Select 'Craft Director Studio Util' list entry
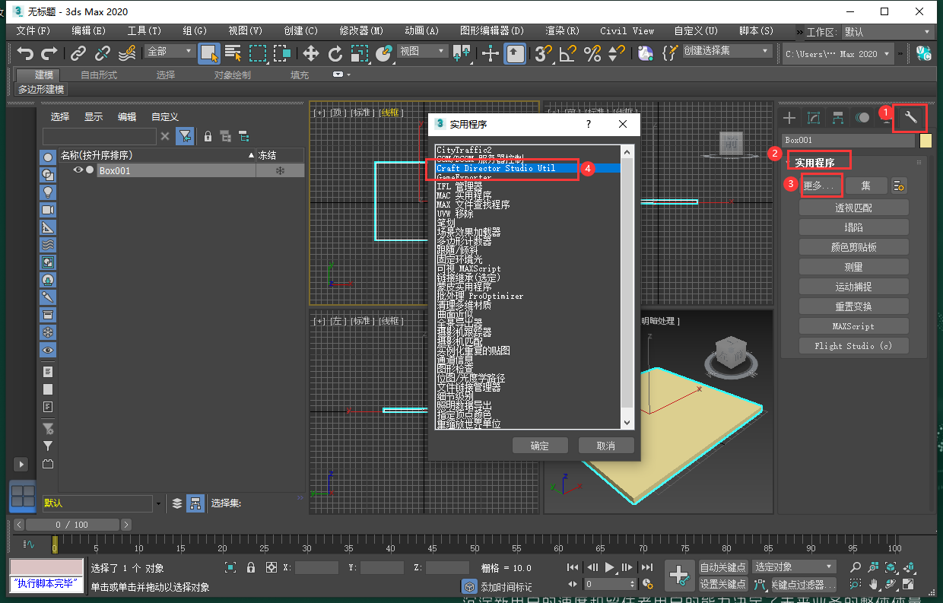This screenshot has height=603, width=943. [x=496, y=168]
